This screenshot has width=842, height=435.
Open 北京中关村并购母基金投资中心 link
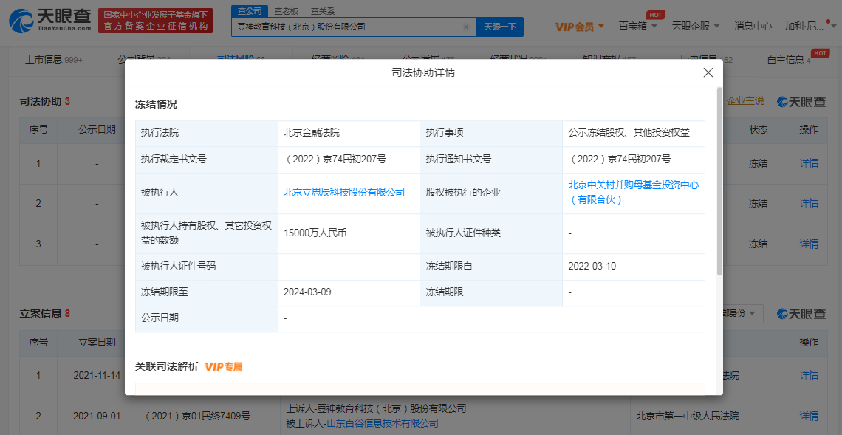tap(634, 192)
